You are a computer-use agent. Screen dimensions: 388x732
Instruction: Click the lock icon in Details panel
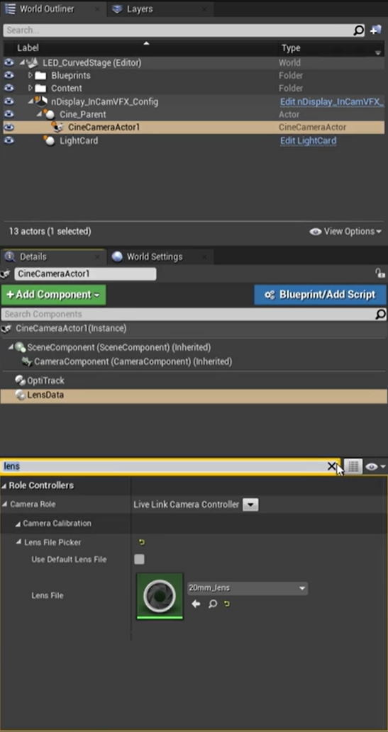pyautogui.click(x=380, y=274)
